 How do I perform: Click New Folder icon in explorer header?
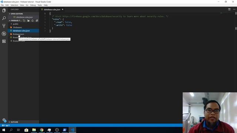(x=29, y=21)
